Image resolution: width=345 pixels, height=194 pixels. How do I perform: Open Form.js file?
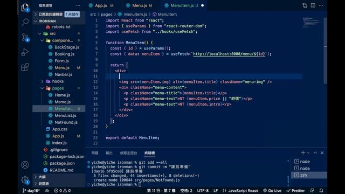[x=59, y=61]
